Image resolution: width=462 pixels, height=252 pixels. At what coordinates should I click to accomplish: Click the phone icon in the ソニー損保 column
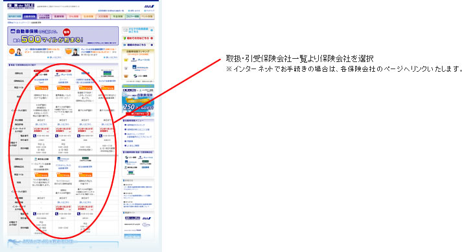[35, 136]
